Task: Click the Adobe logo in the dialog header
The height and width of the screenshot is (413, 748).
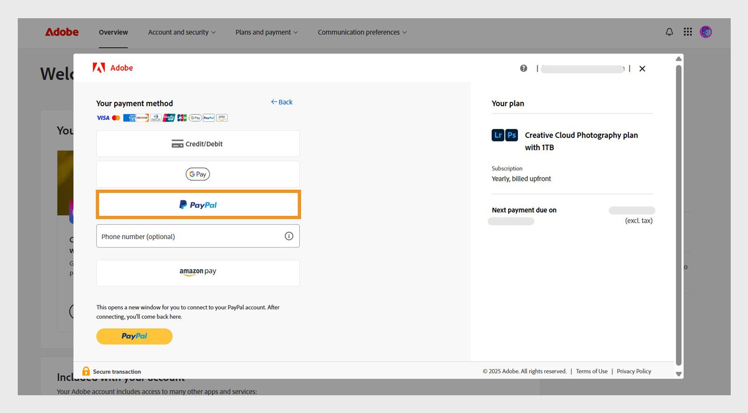Action: (x=113, y=68)
